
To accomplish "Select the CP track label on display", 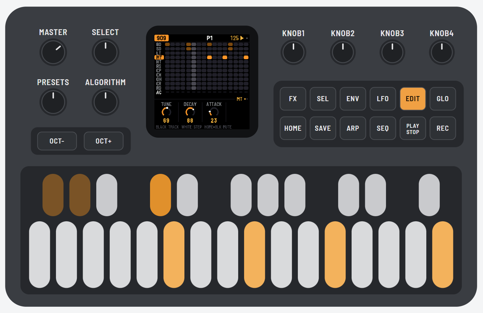I will [x=159, y=70].
